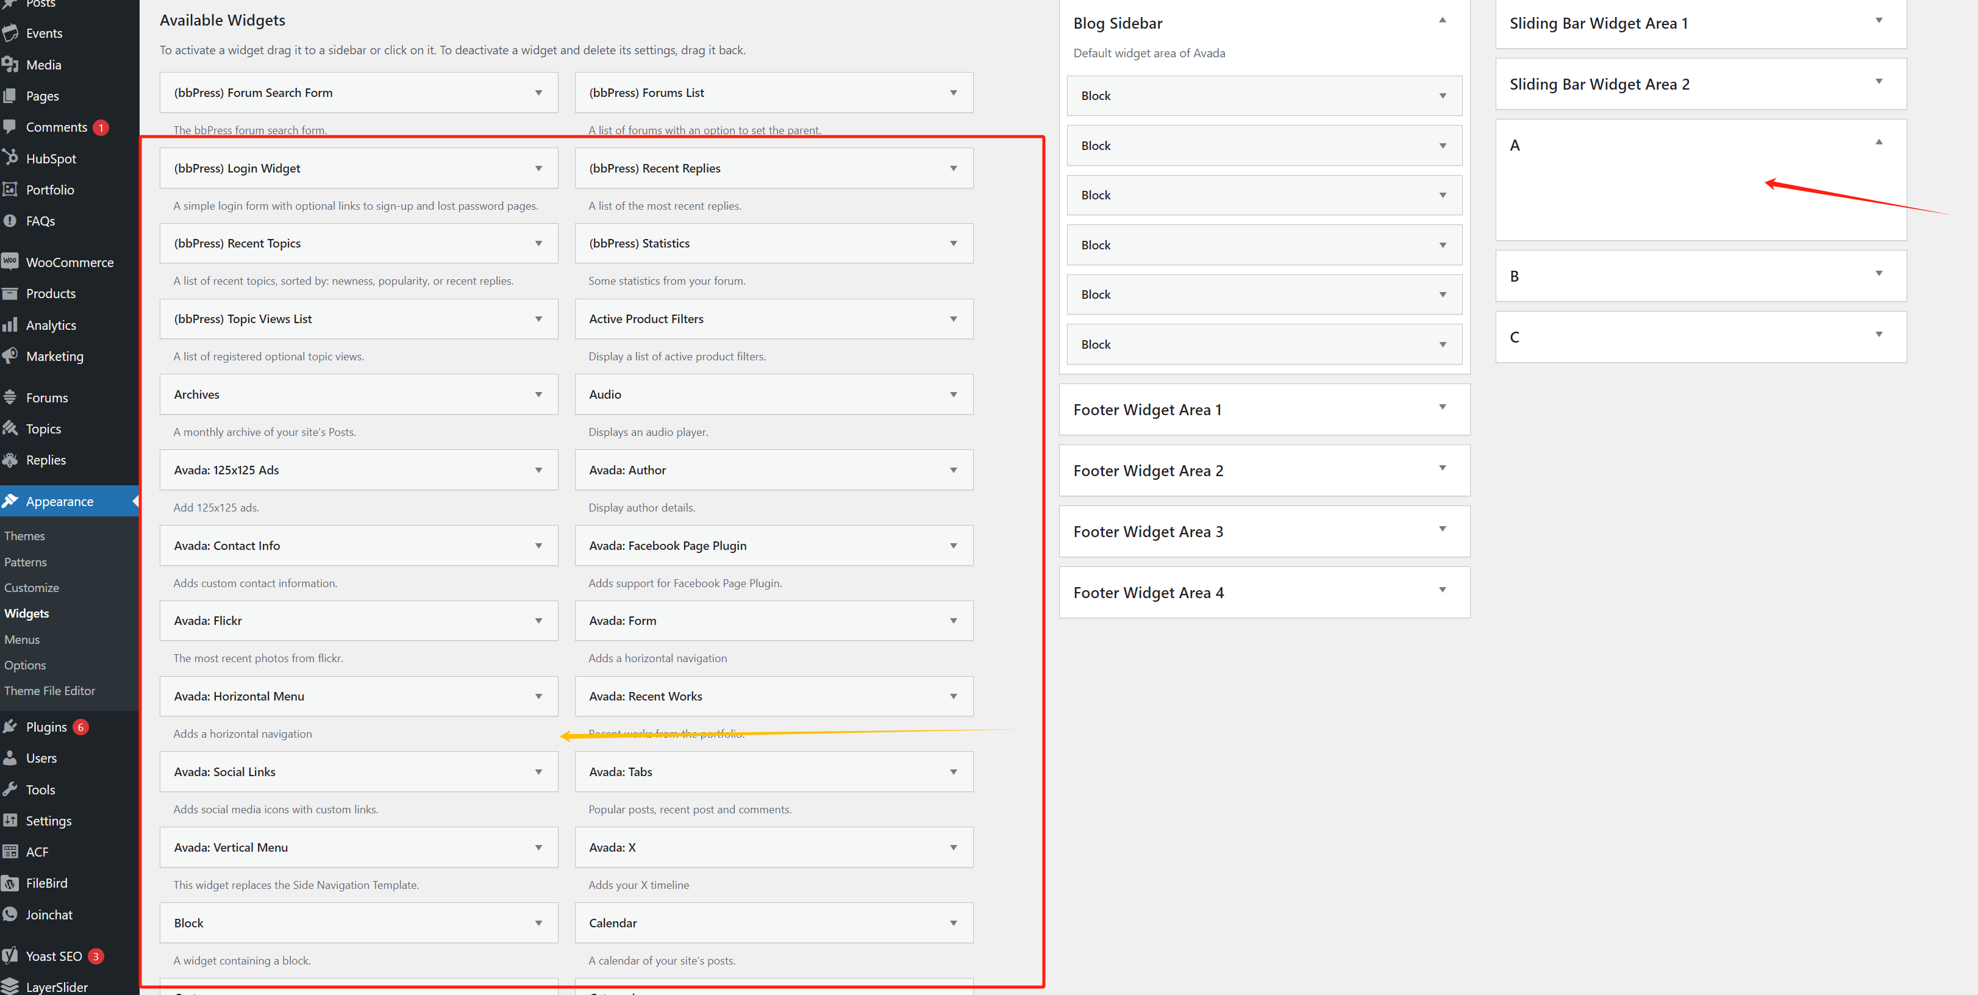Screen dimensions: 1978x995
Task: Click the HubSpot sidebar icon
Action: click(x=10, y=158)
